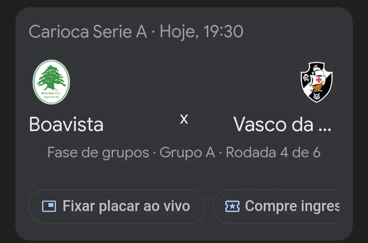The image size is (368, 243).
Task: Select the Carioca Serie A competition title
Action: click(x=88, y=31)
